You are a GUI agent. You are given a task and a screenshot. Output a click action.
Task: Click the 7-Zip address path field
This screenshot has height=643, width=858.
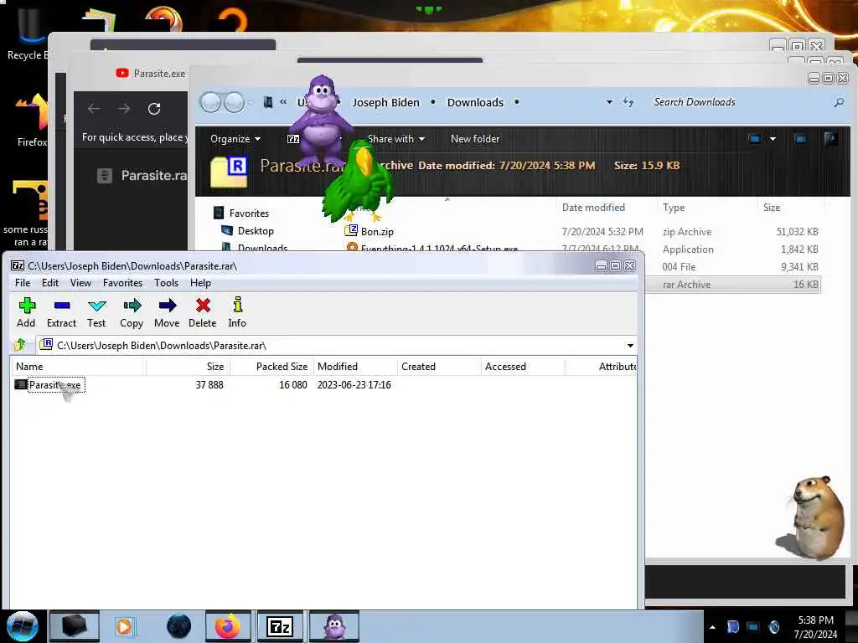(337, 346)
